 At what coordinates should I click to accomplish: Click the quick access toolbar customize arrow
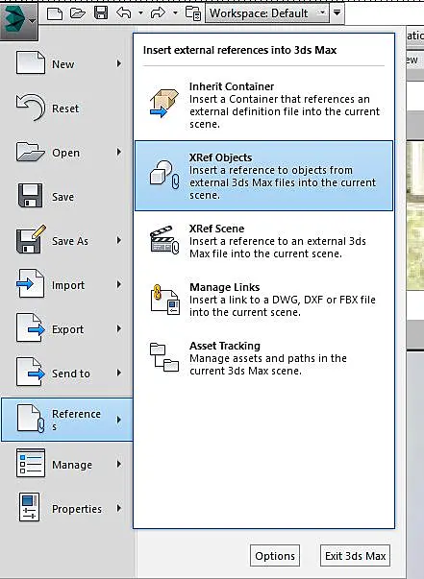point(337,12)
